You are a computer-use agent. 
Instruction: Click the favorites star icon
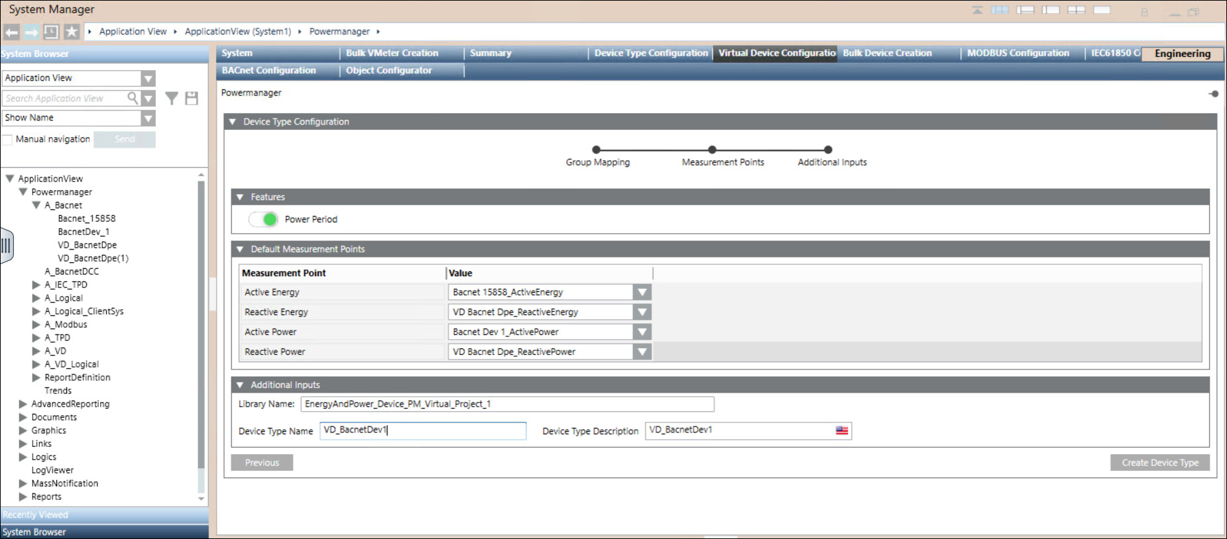pos(72,32)
